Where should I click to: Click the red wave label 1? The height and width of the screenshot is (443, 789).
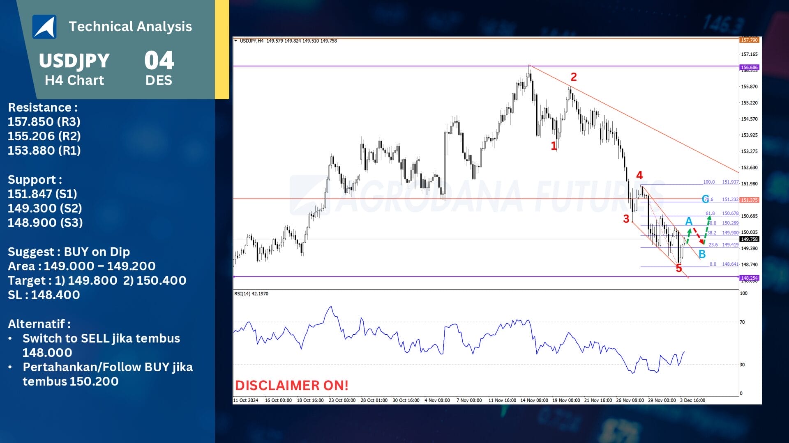point(554,146)
